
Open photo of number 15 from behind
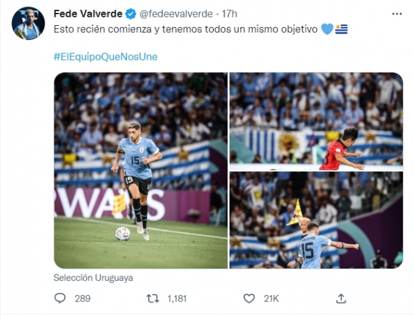pos(316,220)
